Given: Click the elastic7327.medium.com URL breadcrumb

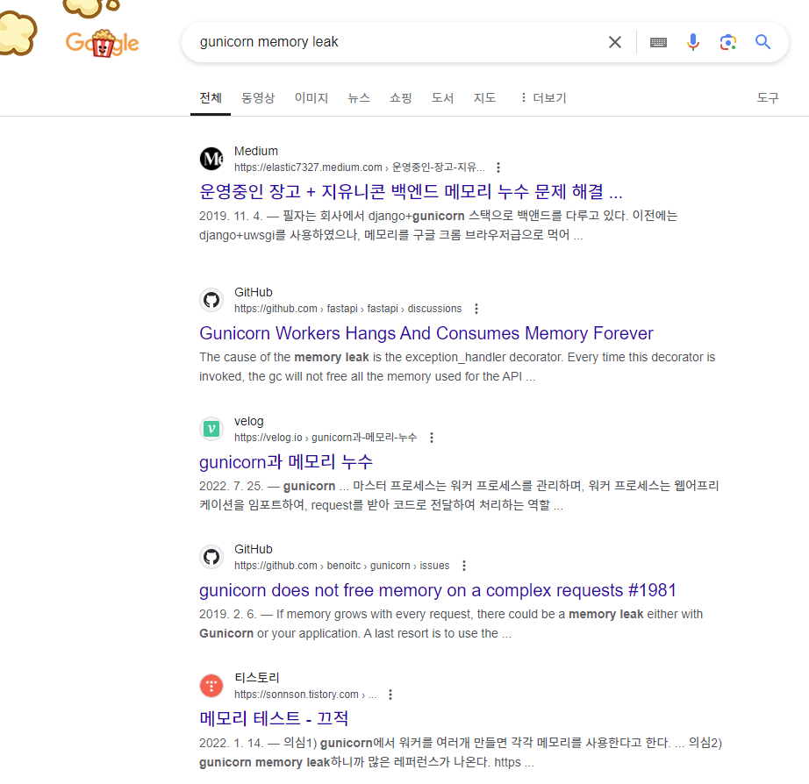Looking at the screenshot, I should tap(359, 167).
